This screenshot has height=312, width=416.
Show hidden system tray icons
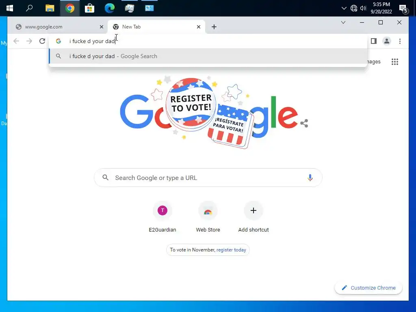[344, 8]
